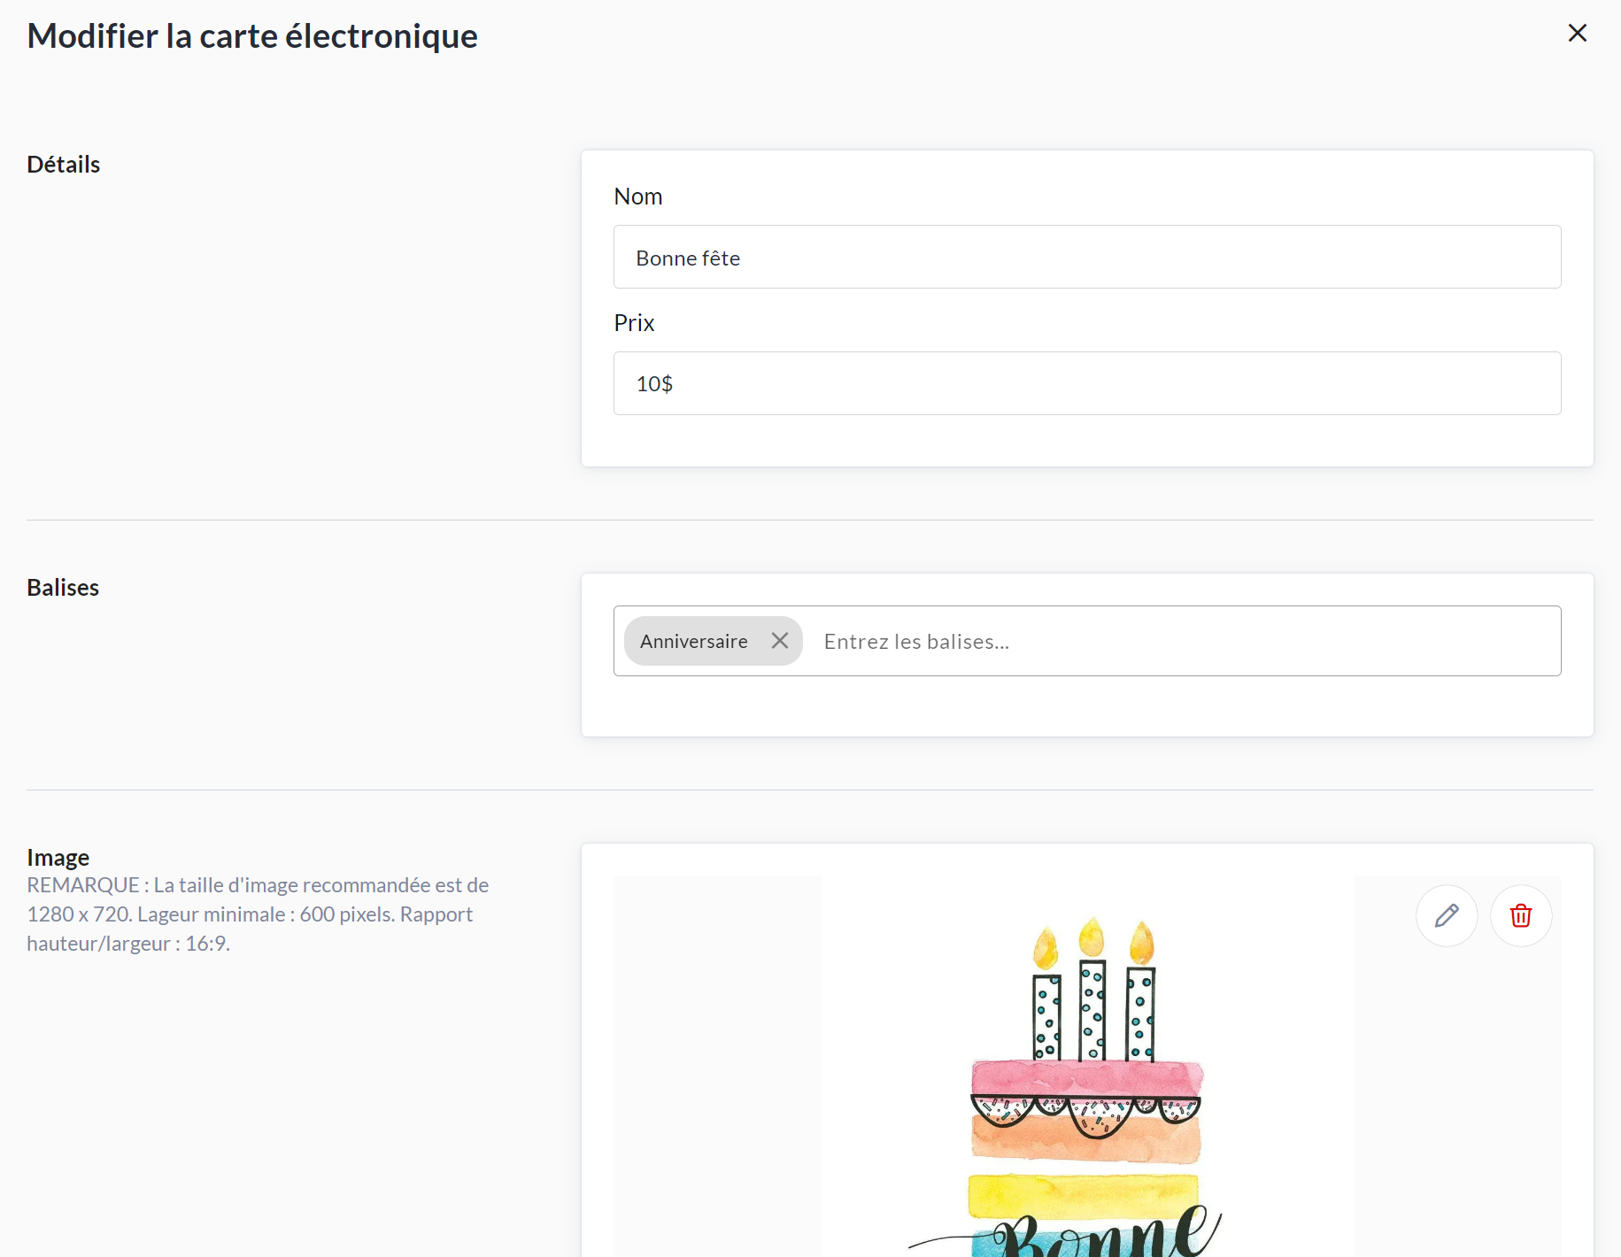Focus the Prix field showing 10$
The width and height of the screenshot is (1621, 1257).
(x=1086, y=384)
